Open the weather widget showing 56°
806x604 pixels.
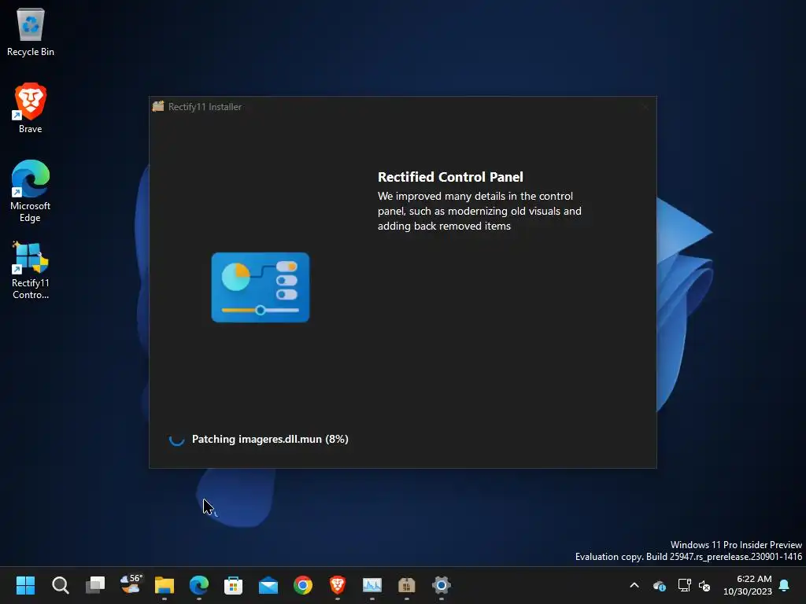[131, 584]
